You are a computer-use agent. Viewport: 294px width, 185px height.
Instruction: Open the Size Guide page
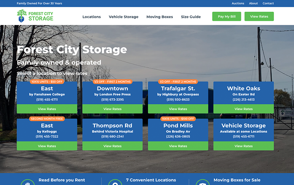[x=191, y=17]
